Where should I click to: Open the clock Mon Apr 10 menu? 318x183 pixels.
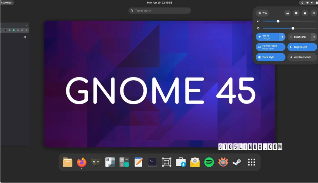click(160, 3)
